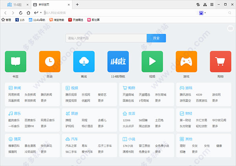
Task: Open the 特价酒店 link
Action: point(87,126)
